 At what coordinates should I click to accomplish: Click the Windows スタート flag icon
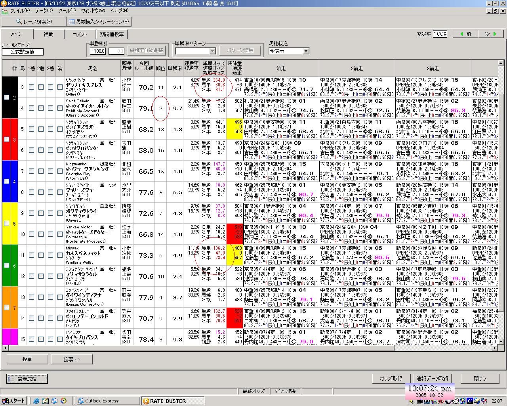pyautogui.click(x=6, y=401)
